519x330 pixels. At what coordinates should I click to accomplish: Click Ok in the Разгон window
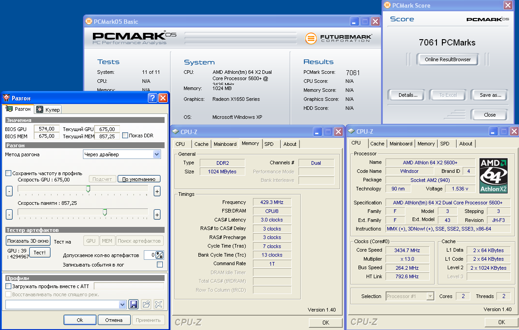tap(80, 320)
